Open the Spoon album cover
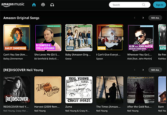 pyautogui.click(x=110, y=38)
